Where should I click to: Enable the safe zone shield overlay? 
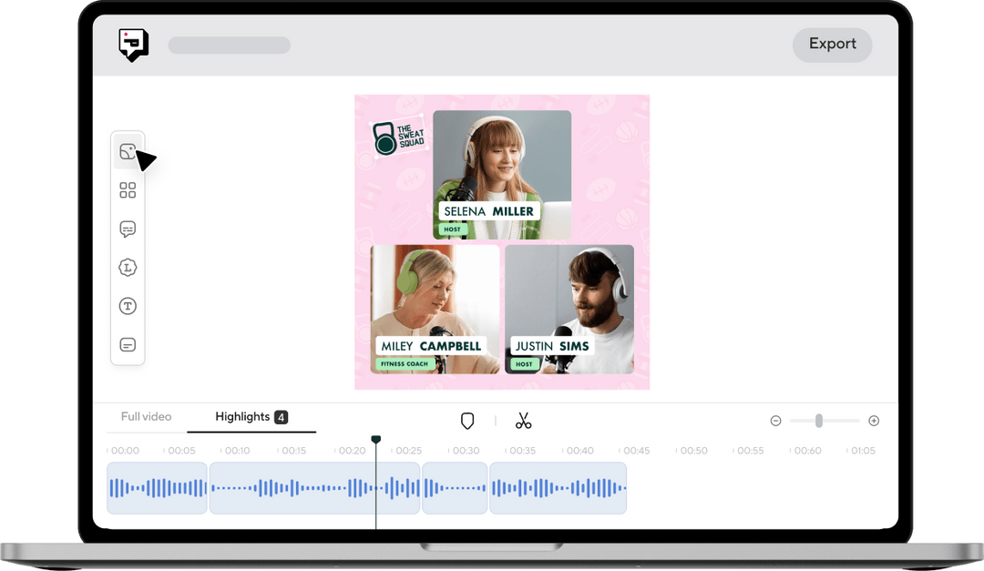pos(467,421)
